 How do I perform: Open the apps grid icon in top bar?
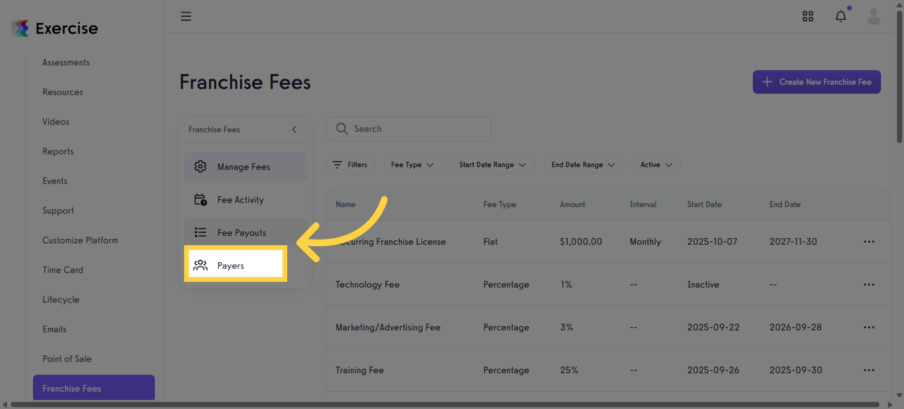coord(808,16)
